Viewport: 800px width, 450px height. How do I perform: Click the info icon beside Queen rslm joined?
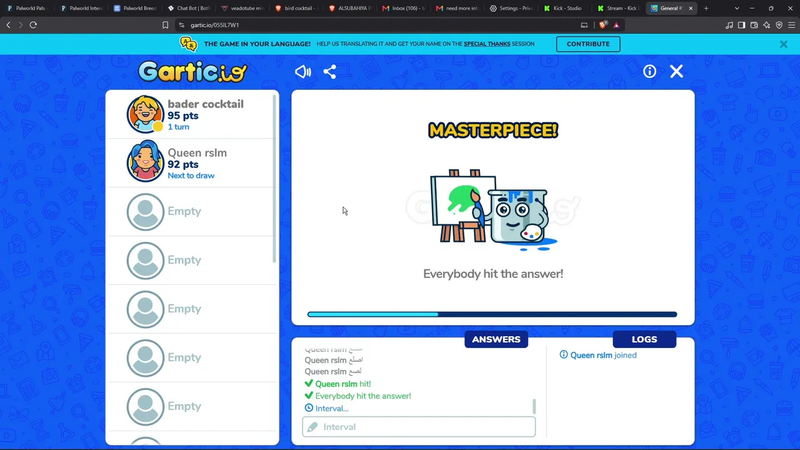click(564, 355)
